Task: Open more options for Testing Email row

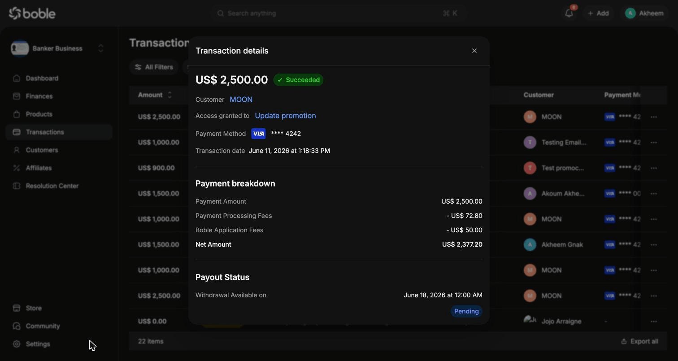Action: point(654,142)
